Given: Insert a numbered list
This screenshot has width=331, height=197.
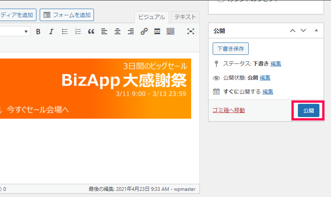Looking at the screenshot, I should pyautogui.click(x=78, y=32).
